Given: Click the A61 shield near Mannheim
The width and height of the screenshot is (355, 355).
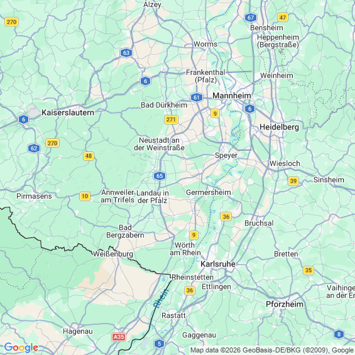Looking at the screenshot, I should pyautogui.click(x=197, y=97).
